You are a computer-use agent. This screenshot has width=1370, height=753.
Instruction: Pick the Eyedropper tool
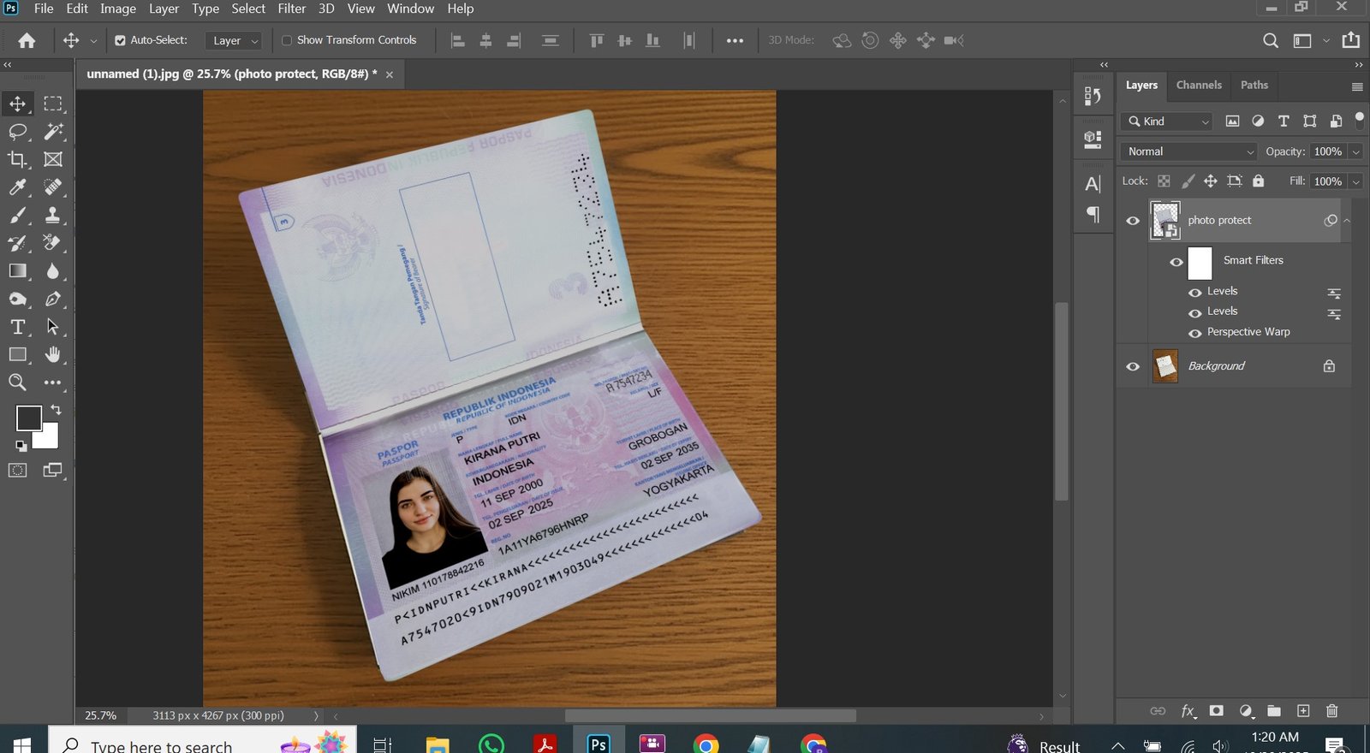tap(17, 187)
